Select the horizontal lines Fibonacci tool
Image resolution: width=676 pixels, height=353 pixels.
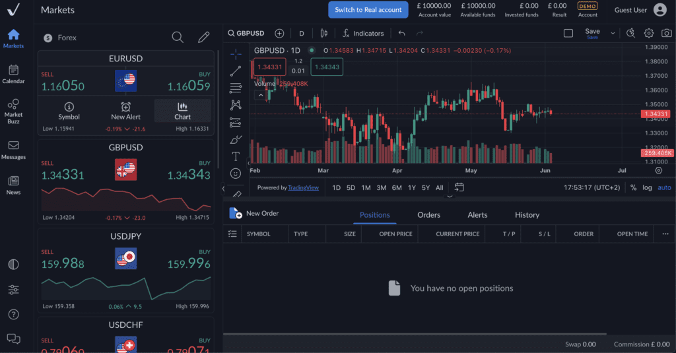[x=236, y=88]
